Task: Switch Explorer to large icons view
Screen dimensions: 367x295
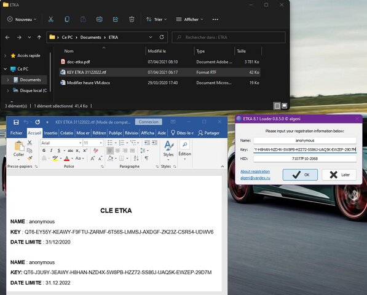Action: [x=284, y=106]
